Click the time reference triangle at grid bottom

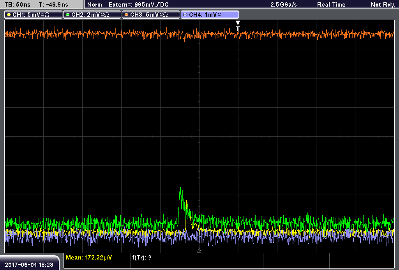pos(199,251)
